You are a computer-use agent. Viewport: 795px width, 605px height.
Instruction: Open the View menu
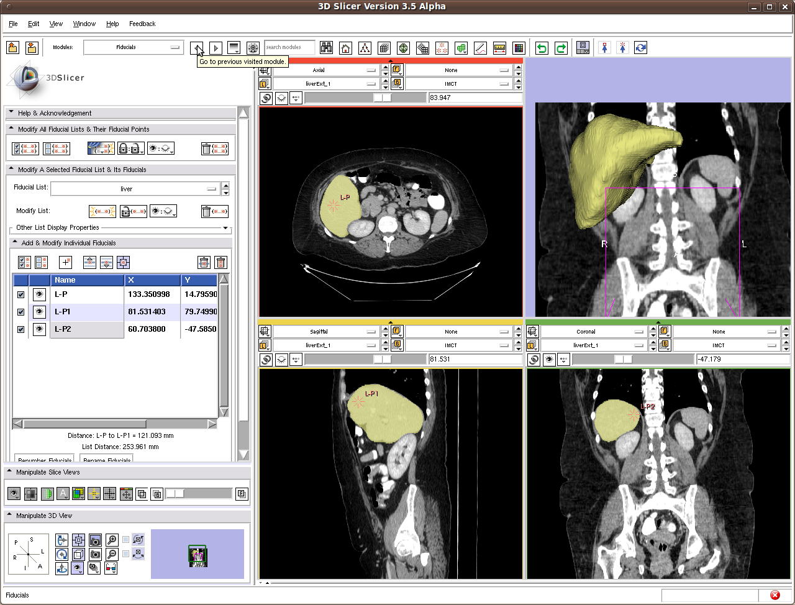coord(56,24)
